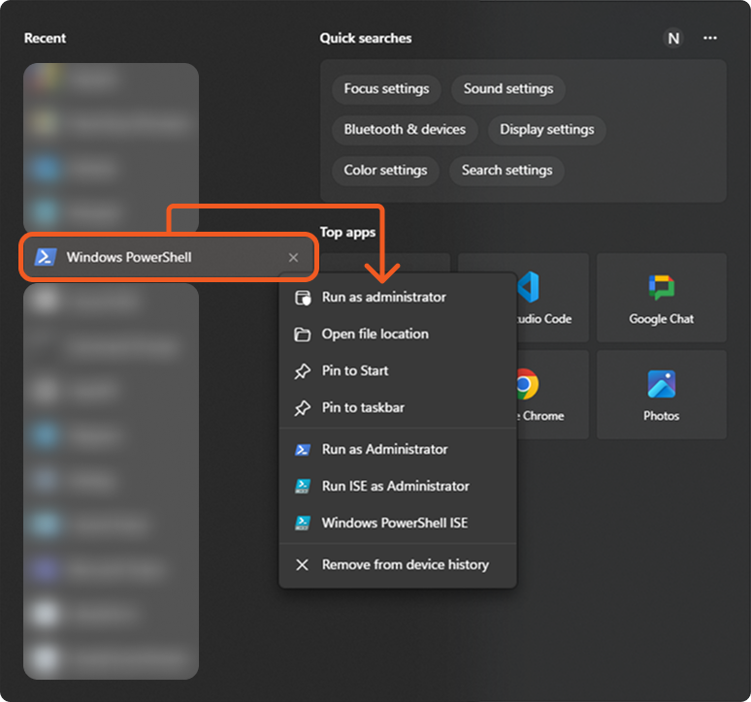Open Sound settings quick search
Viewport: 751px width, 702px height.
508,89
